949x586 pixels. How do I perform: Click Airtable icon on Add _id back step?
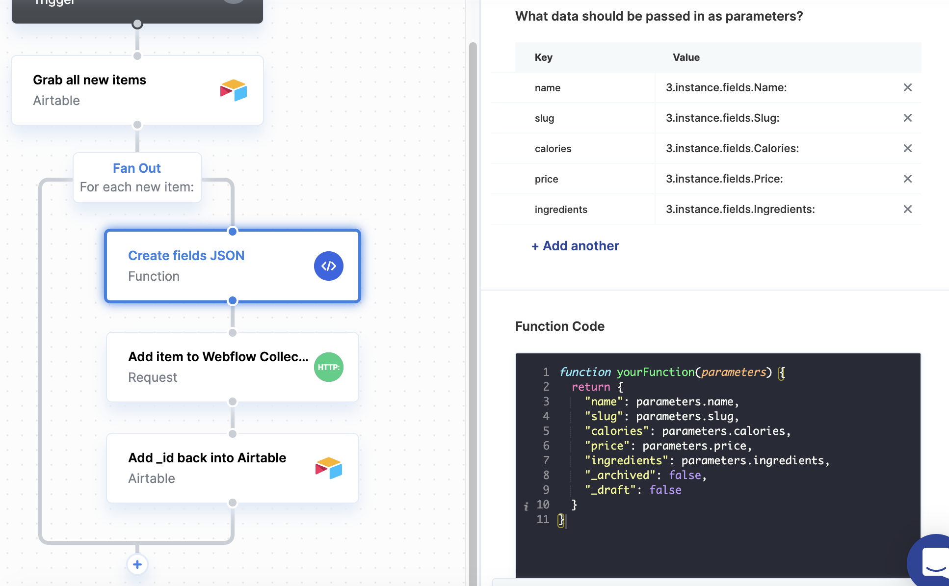328,468
